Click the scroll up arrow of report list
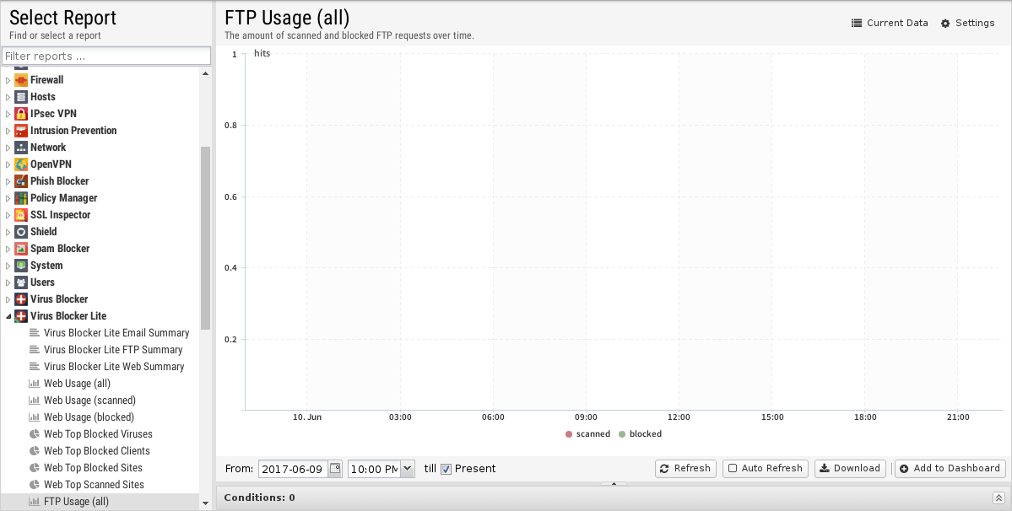This screenshot has width=1012, height=511. pos(205,73)
